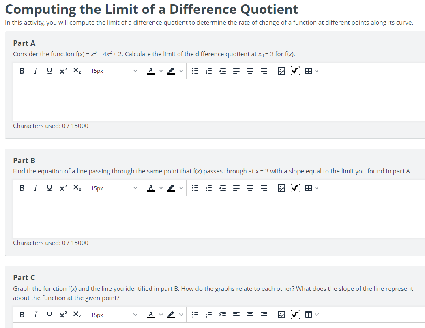The height and width of the screenshot is (328, 425).
Task: Select right alignment in Part B
Action: pyautogui.click(x=264, y=188)
